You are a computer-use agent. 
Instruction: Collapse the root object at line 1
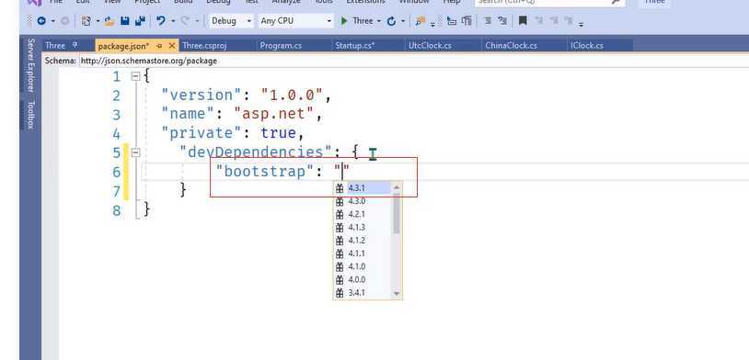pyautogui.click(x=135, y=76)
